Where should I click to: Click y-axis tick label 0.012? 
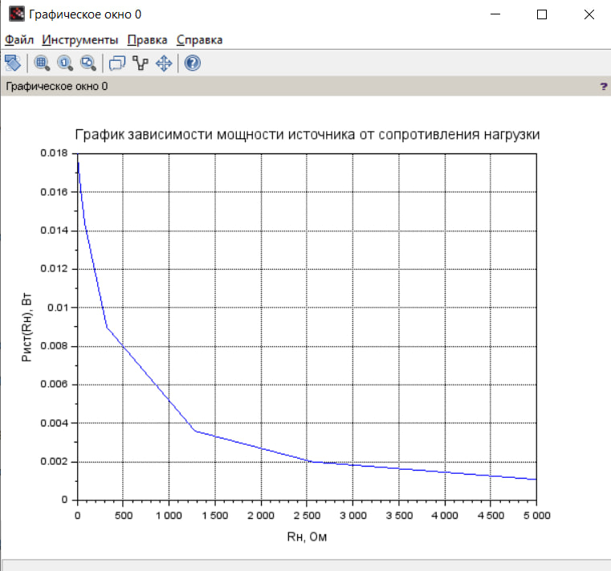[x=54, y=268]
